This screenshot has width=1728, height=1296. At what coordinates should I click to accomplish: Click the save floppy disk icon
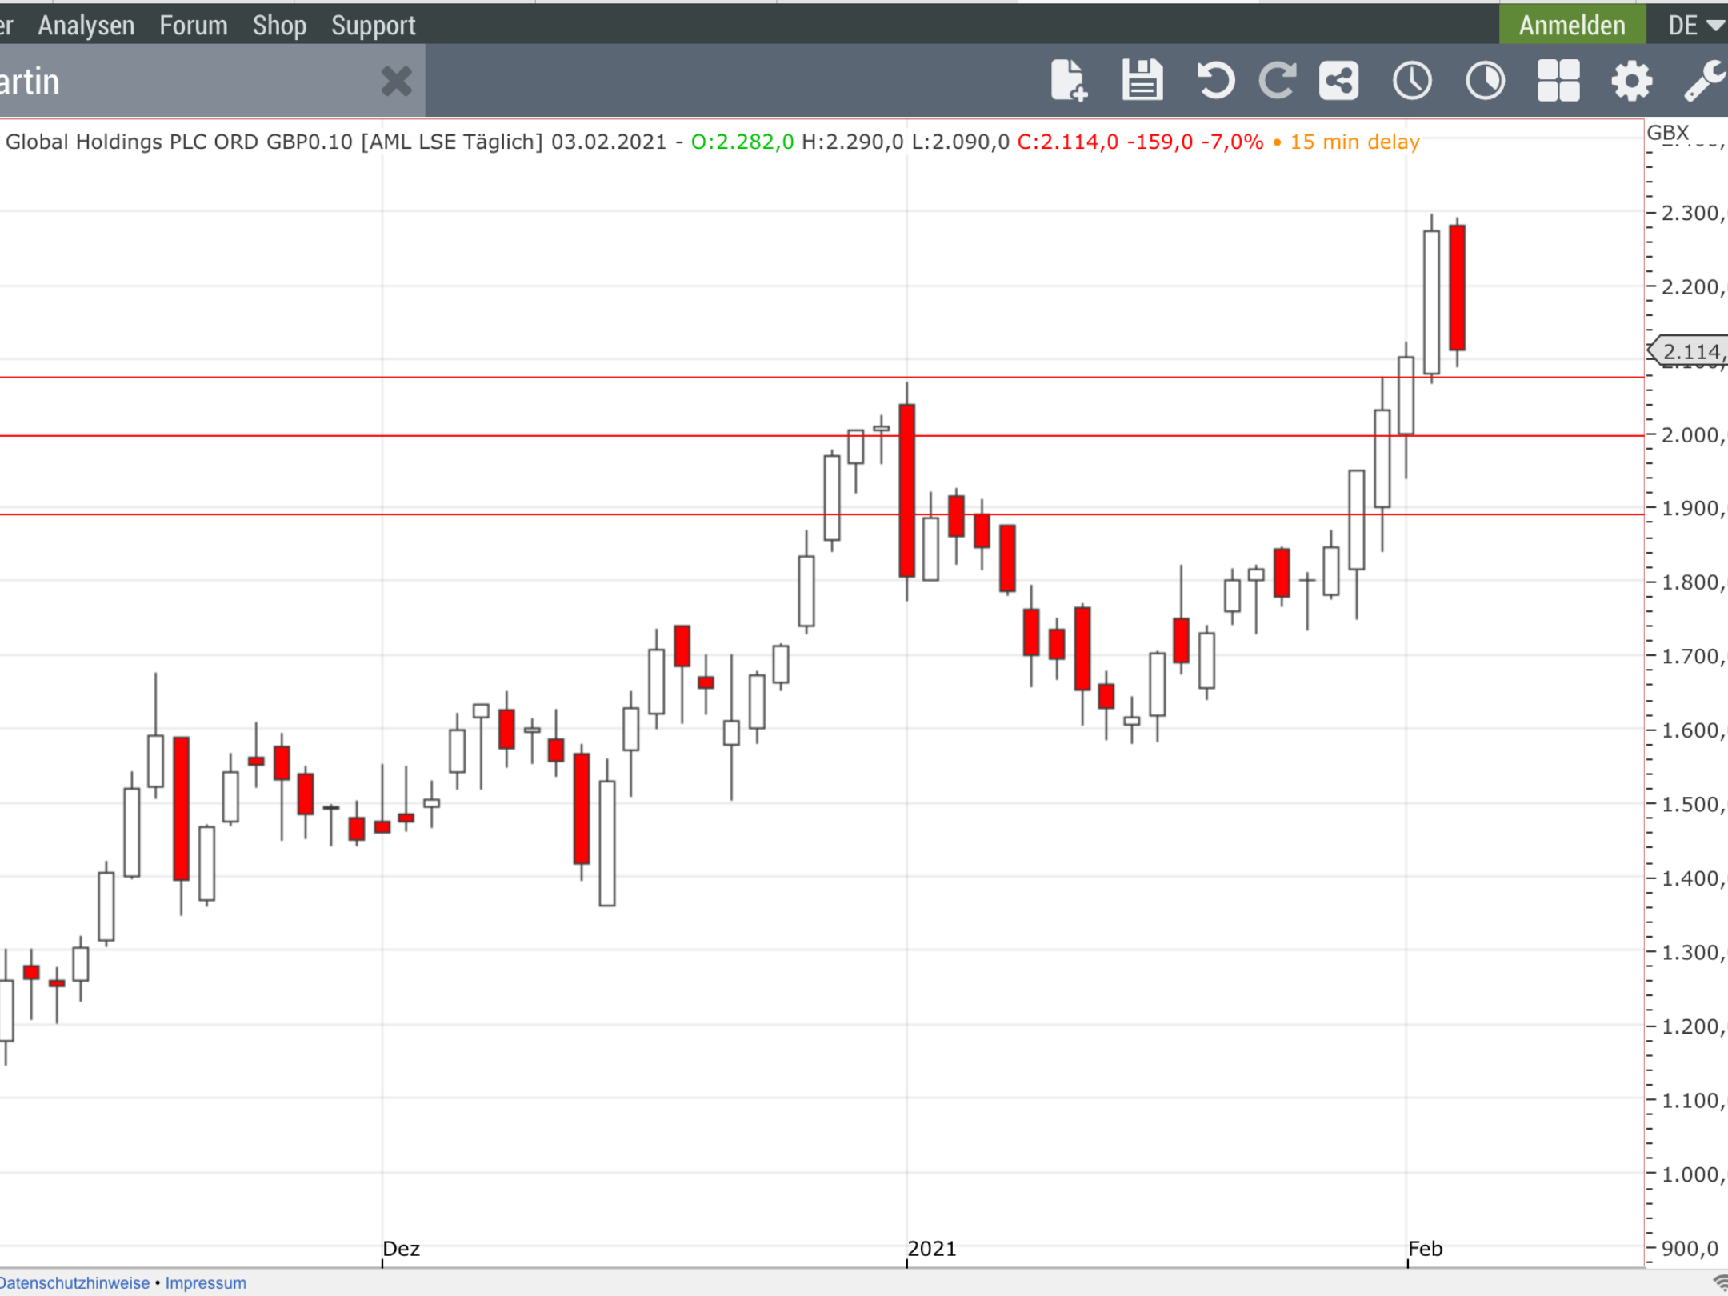click(1142, 81)
